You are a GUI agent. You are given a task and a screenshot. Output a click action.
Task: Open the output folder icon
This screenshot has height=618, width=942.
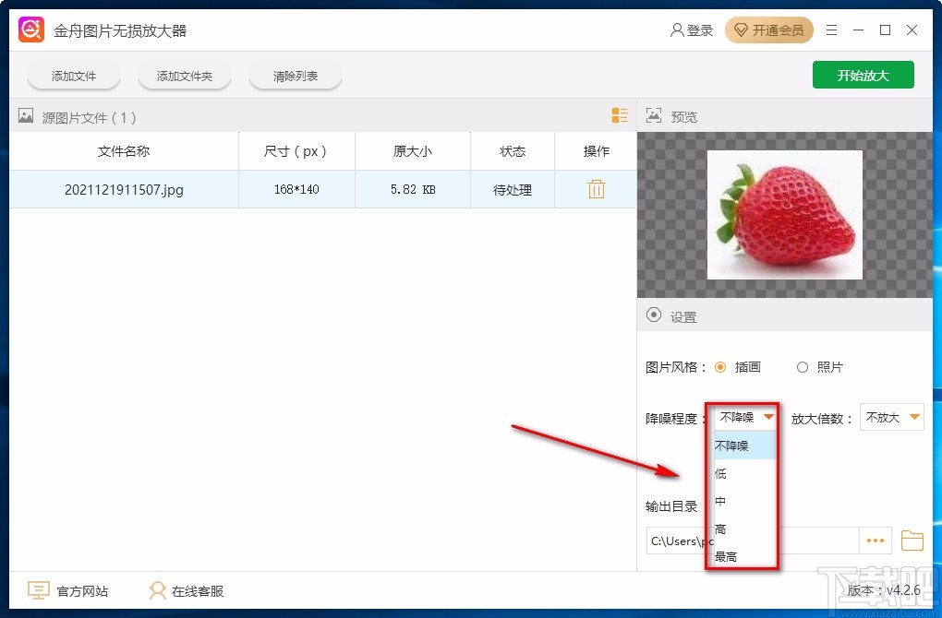[x=912, y=541]
